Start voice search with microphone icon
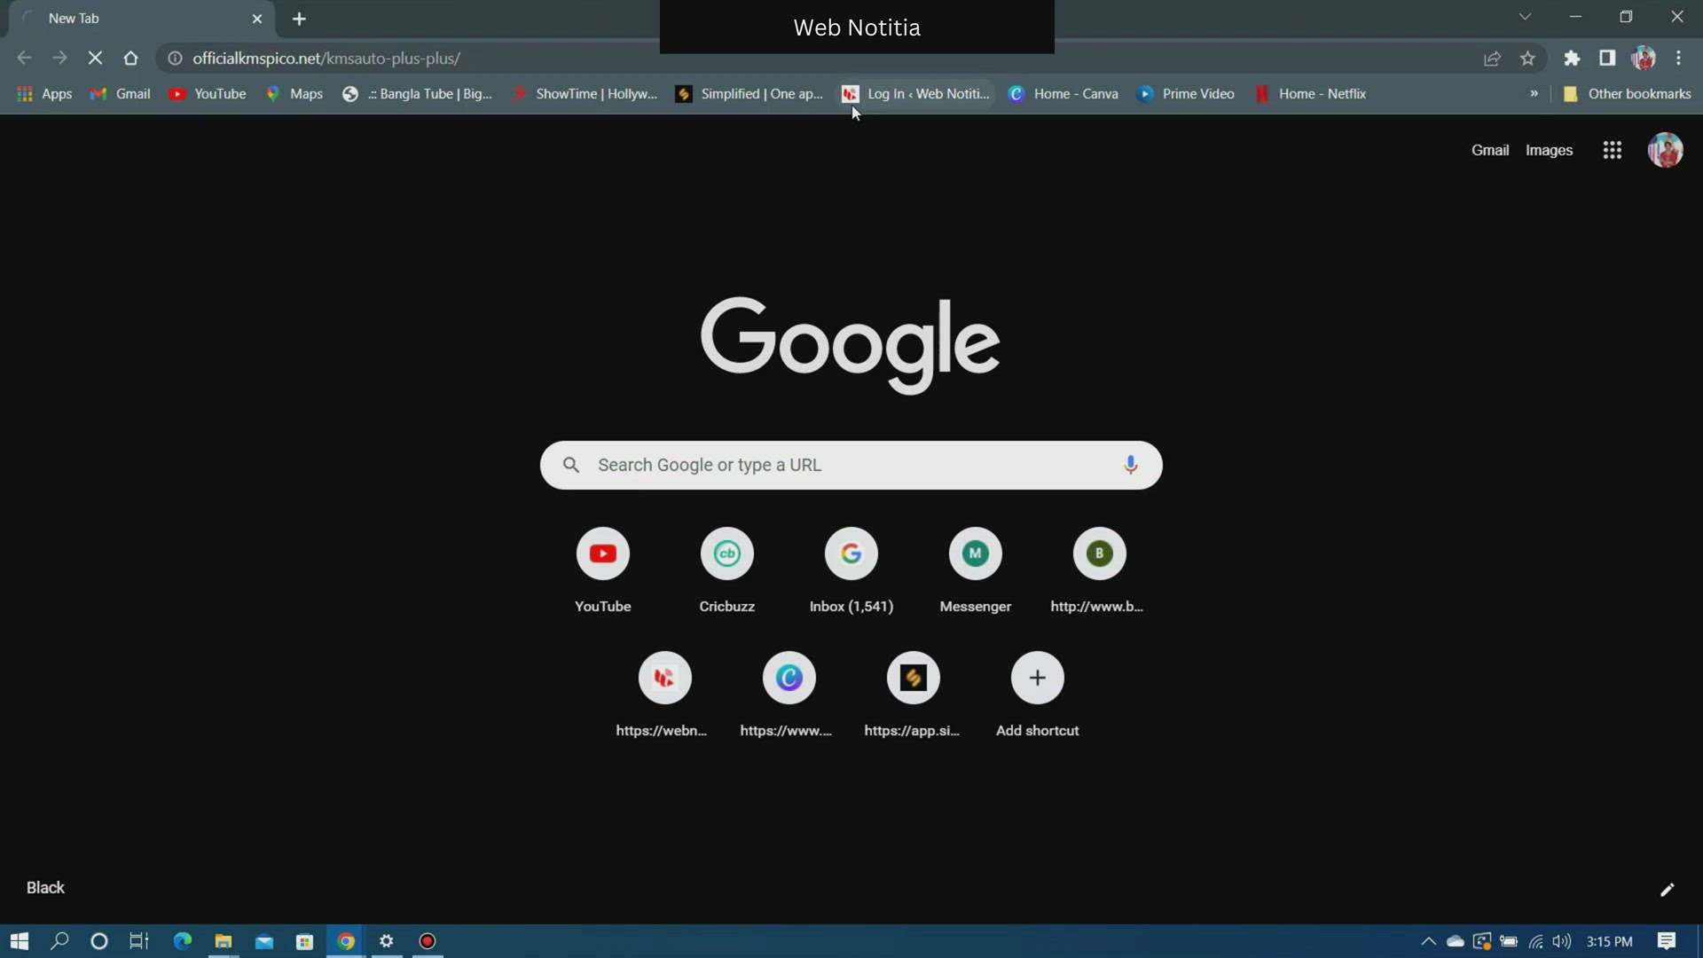The height and width of the screenshot is (958, 1703). (1130, 465)
